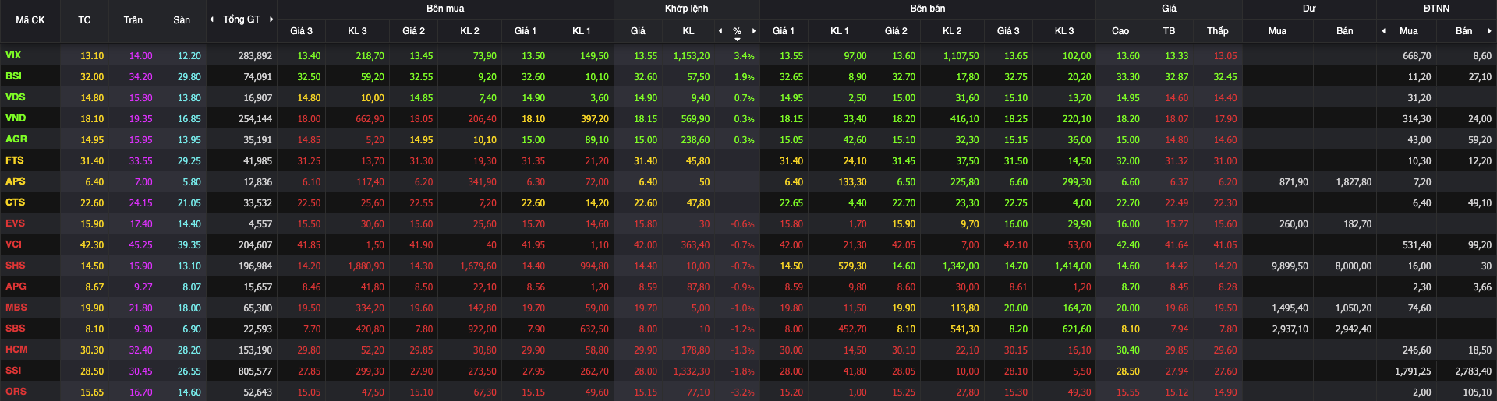Click SSI foreign sell value 2,783,40
The image size is (1497, 401).
click(x=1473, y=371)
